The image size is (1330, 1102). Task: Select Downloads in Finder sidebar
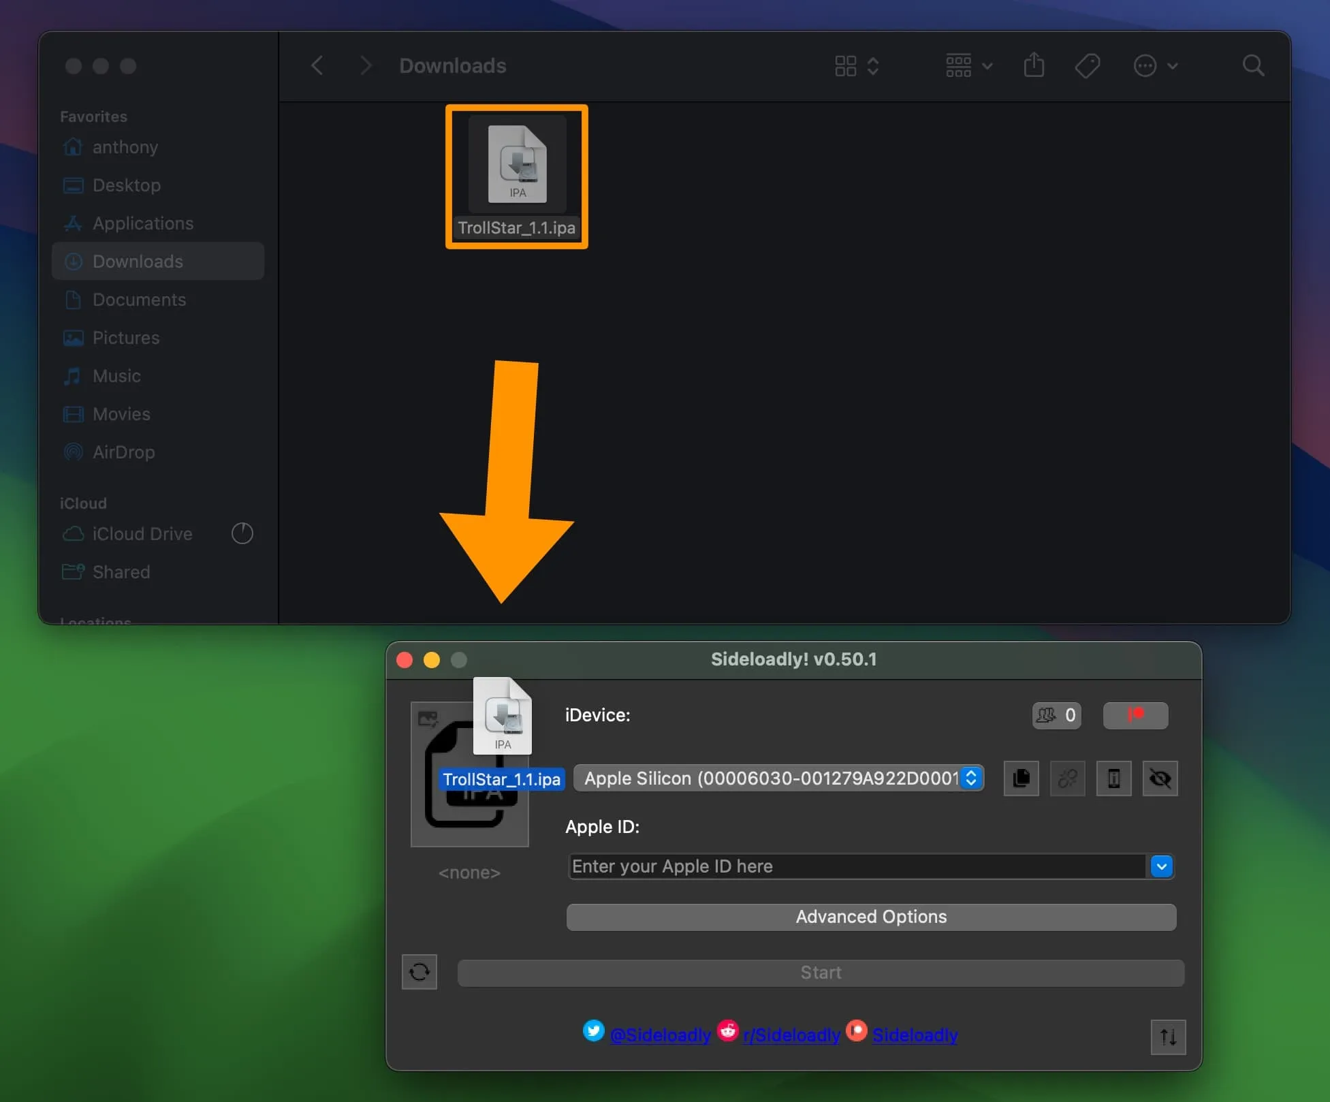(x=158, y=262)
